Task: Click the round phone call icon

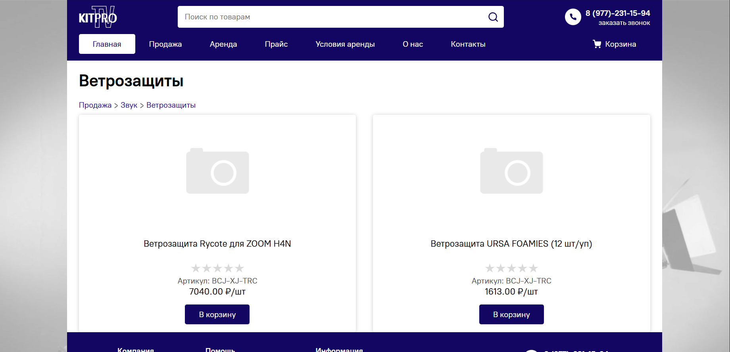Action: tap(572, 17)
